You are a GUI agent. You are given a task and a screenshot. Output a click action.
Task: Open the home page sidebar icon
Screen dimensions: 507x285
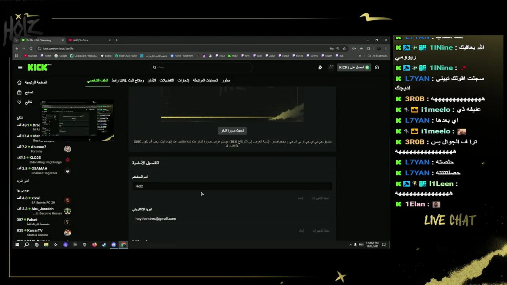click(19, 82)
